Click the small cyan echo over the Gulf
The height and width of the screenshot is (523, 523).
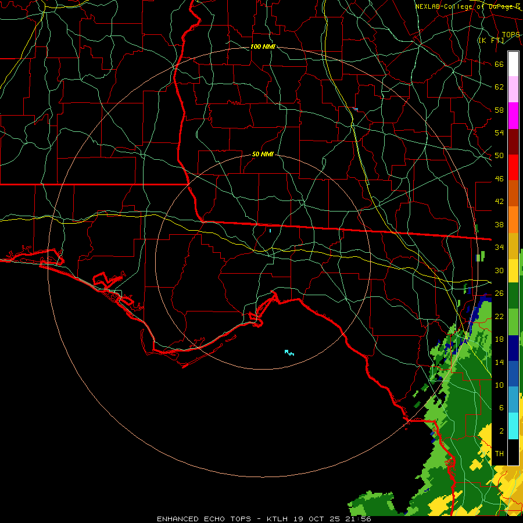[289, 353]
